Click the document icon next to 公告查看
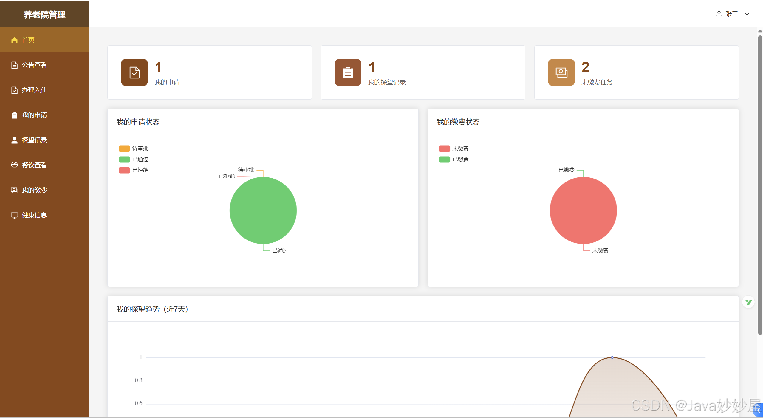 (x=14, y=65)
